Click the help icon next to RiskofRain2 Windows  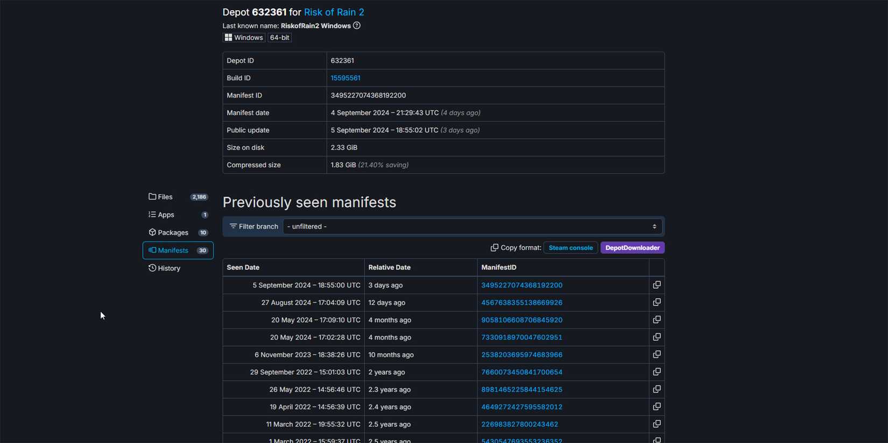click(357, 26)
